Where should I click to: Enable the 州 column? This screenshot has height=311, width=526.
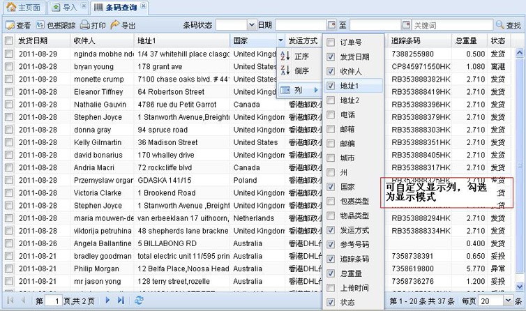[331, 172]
